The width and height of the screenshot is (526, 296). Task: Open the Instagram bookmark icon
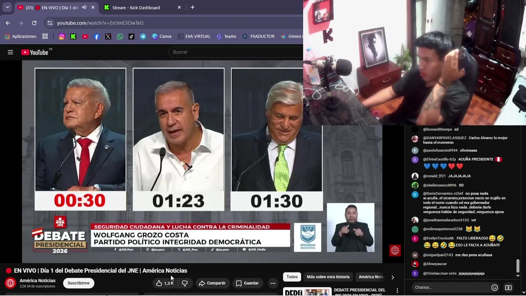62,37
